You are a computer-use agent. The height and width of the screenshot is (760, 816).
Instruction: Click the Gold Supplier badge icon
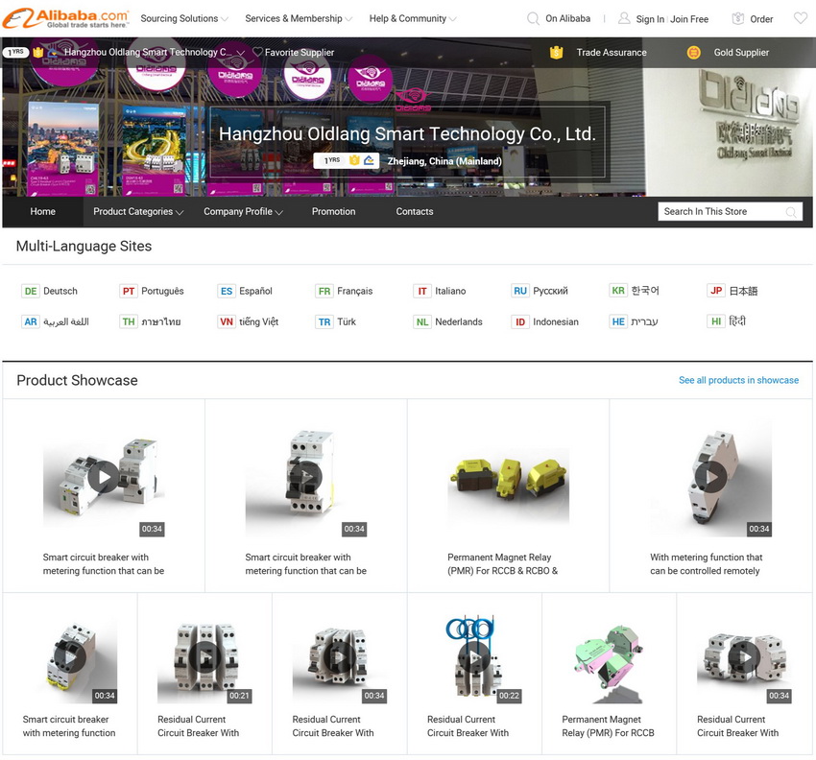click(x=693, y=53)
